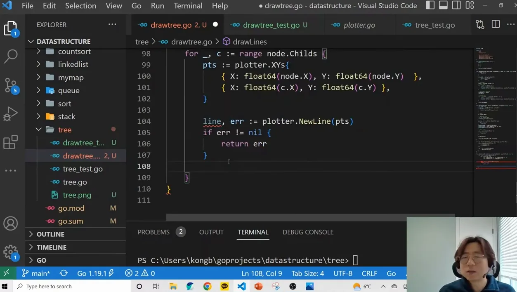Toggle the bottom panel layout icon
This screenshot has width=517, height=292.
coord(443,5)
